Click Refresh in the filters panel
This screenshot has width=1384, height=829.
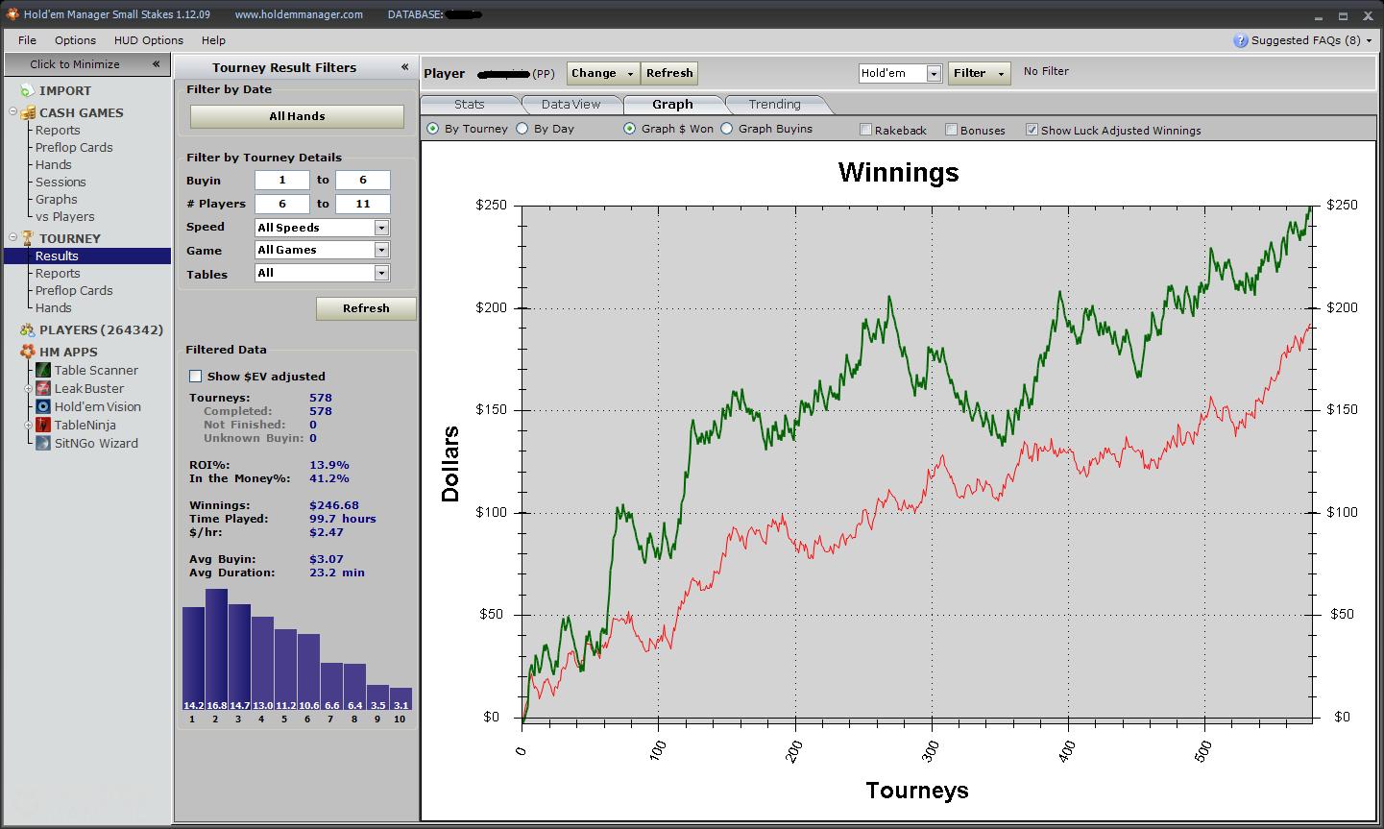click(366, 308)
